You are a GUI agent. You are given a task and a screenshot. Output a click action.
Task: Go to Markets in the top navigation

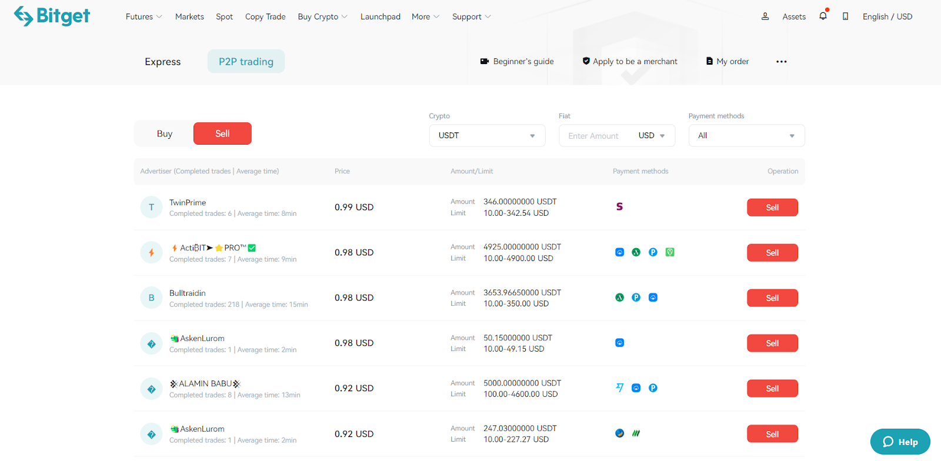(189, 16)
